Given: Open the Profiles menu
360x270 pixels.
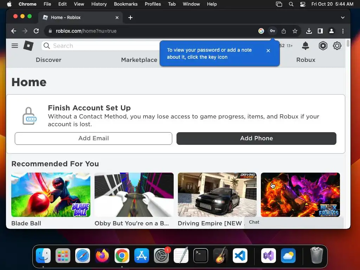Looking at the screenshot, I should [153, 4].
